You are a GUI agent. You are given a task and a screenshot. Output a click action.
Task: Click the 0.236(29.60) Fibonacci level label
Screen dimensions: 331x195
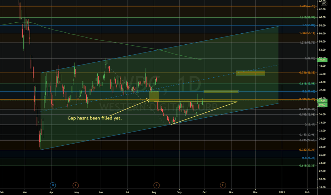point(307,140)
